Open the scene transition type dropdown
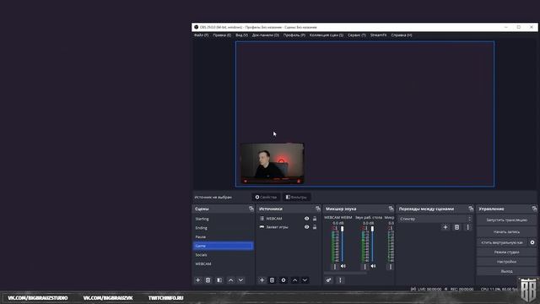The image size is (540, 304). click(435, 219)
